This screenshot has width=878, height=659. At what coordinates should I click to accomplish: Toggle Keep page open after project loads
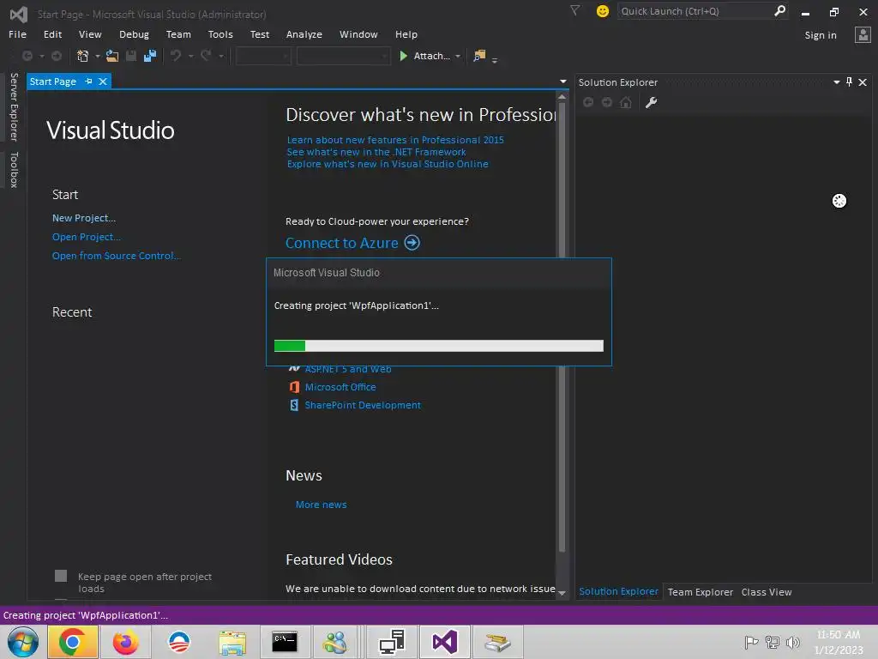pos(61,576)
